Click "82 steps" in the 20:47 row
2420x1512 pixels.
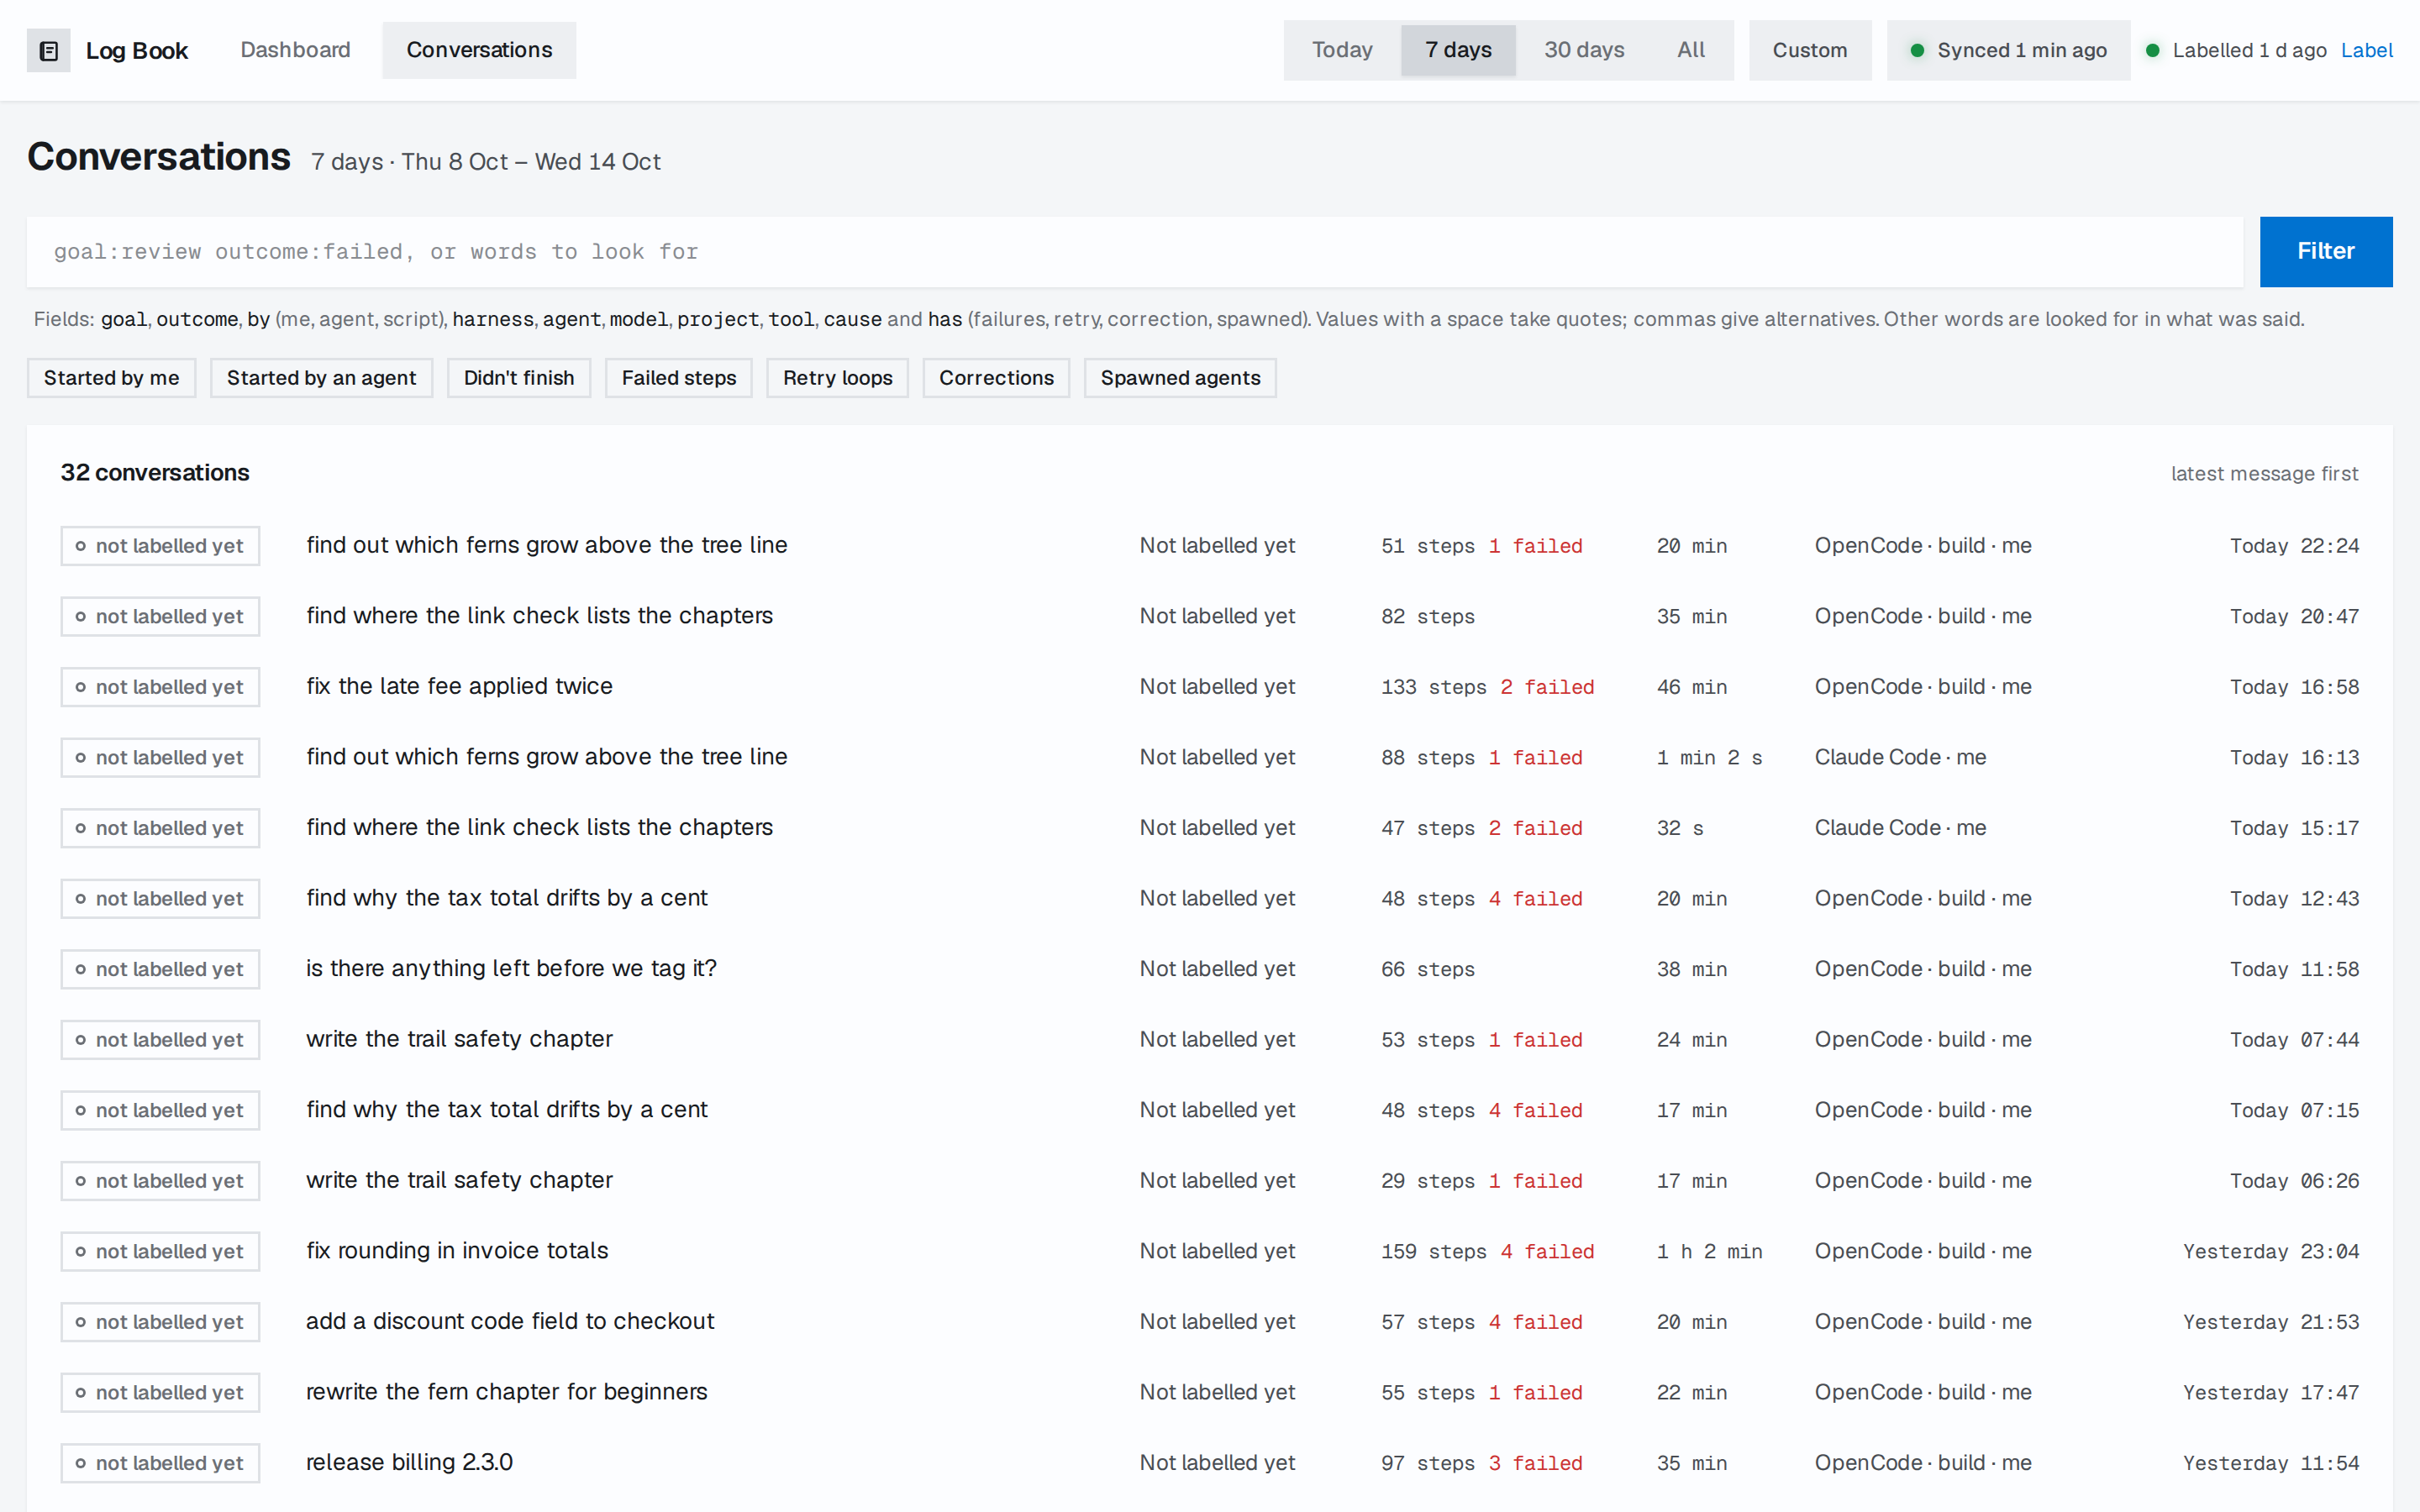pos(1428,616)
